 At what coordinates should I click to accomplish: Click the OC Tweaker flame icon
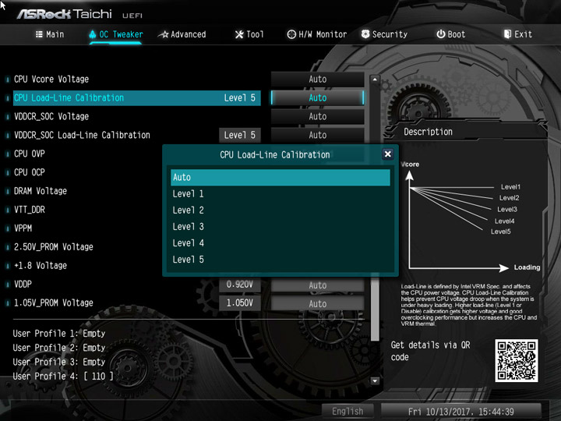(93, 34)
